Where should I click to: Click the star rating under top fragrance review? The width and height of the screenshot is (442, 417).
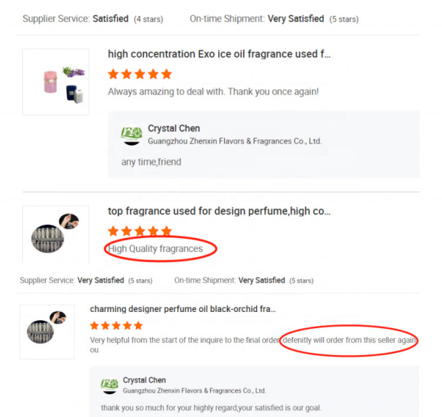pos(140,231)
